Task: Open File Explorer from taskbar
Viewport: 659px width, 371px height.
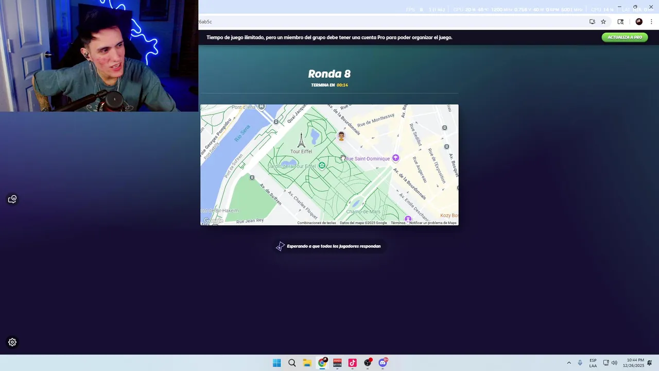Action: click(307, 363)
